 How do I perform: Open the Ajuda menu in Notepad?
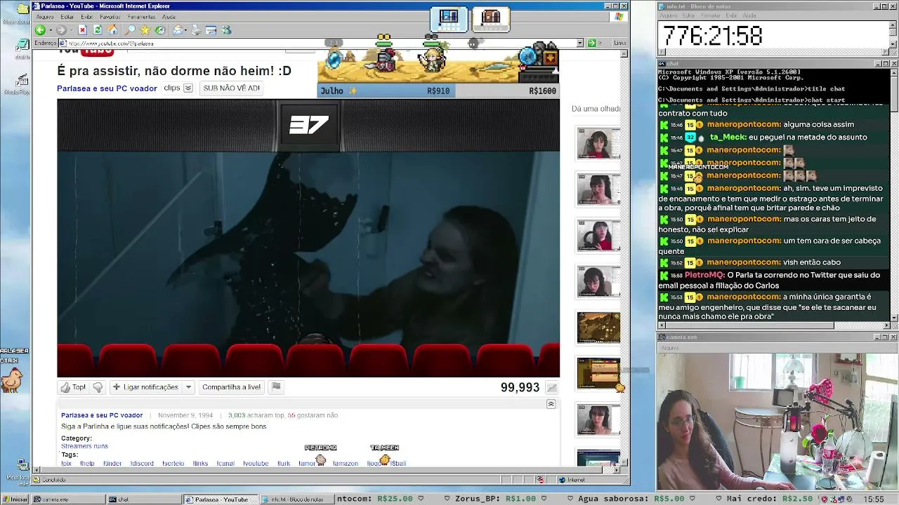point(749,15)
